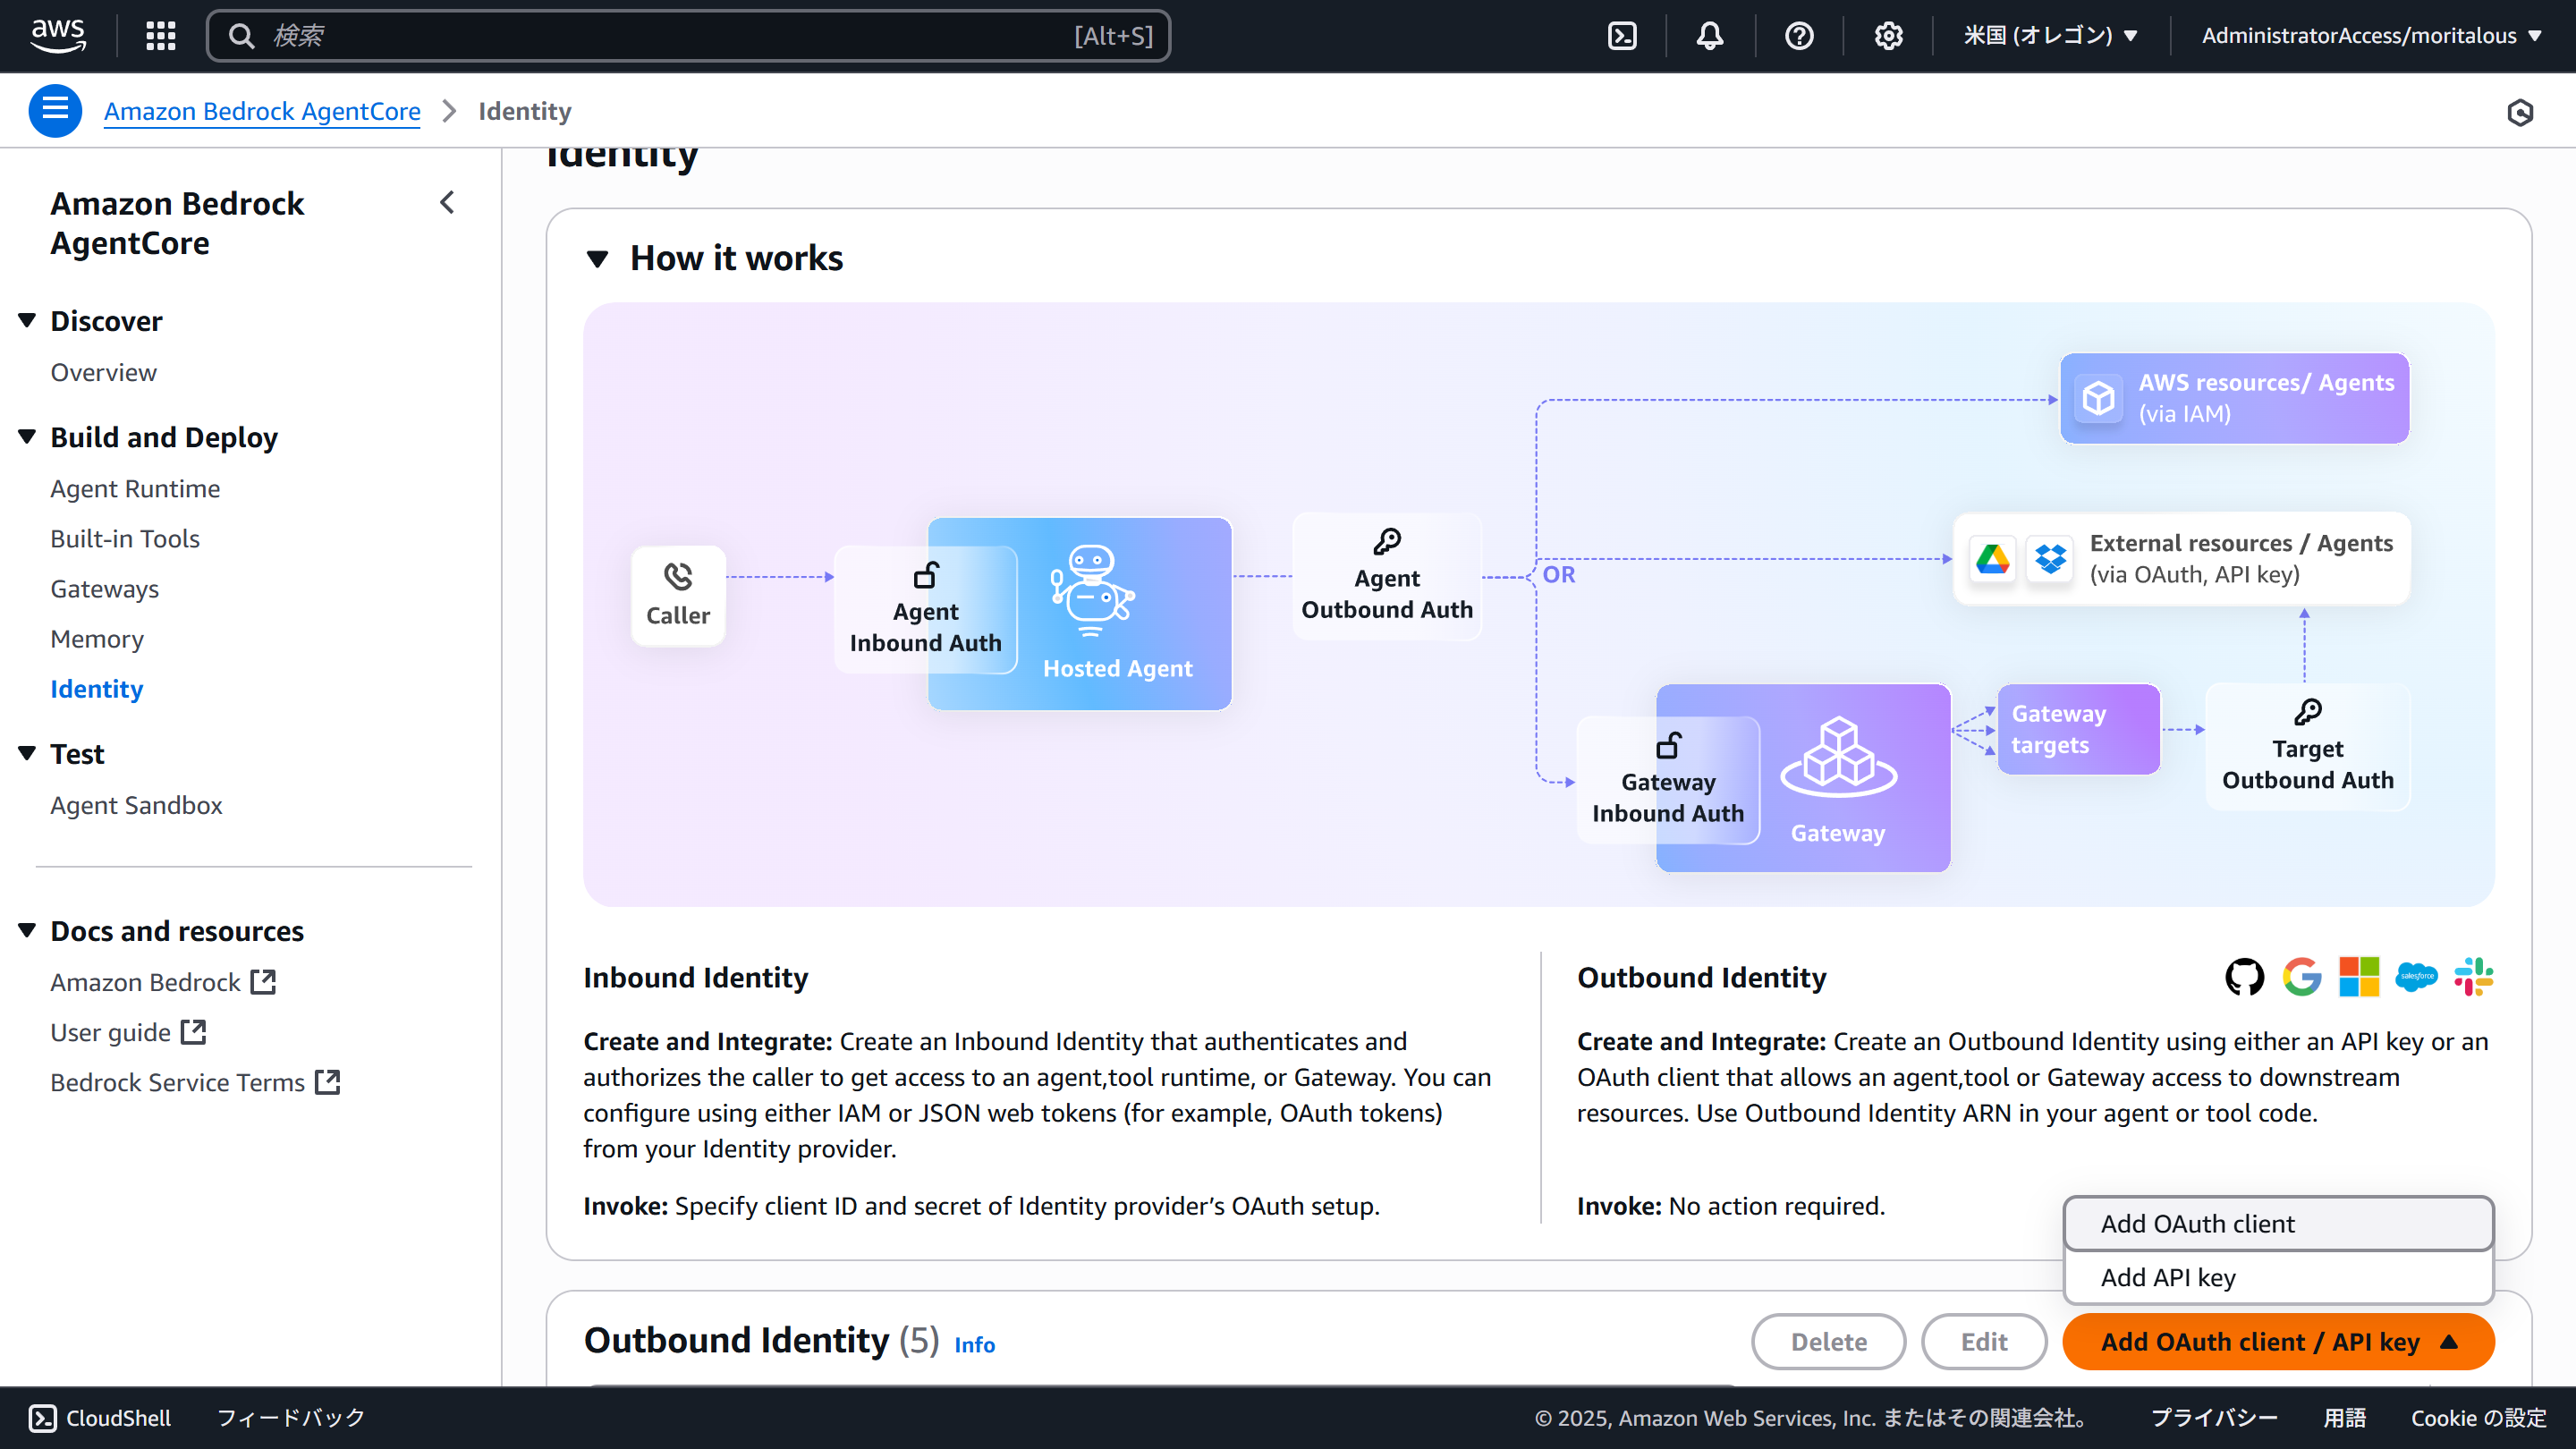Open the settings gear icon
2576x1449 pixels.
[1888, 35]
